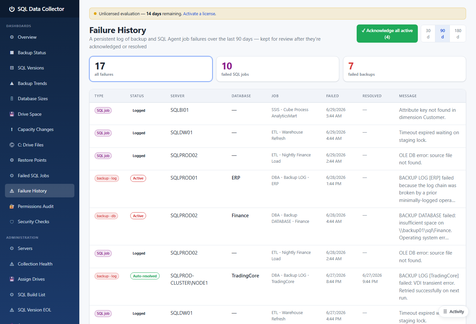Click the Restore Points sidebar icon

coord(12,160)
